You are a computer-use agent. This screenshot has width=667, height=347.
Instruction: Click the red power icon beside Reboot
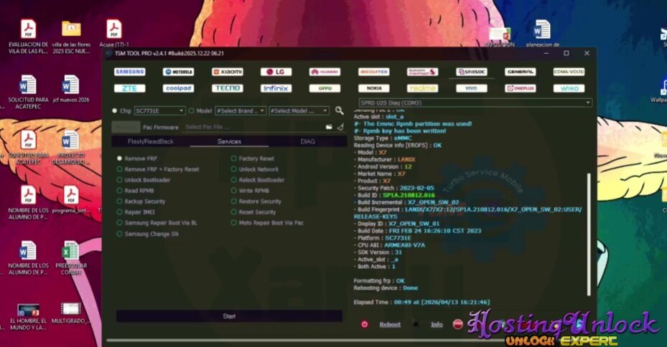pos(365,324)
